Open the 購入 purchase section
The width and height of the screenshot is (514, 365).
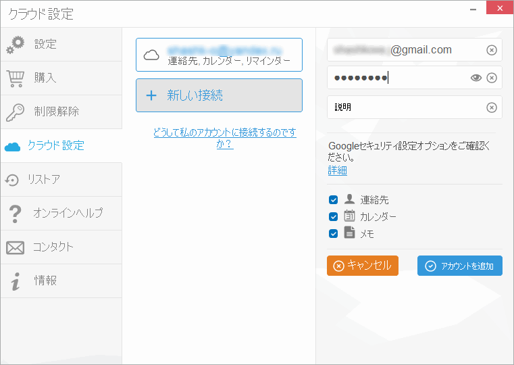coord(61,78)
